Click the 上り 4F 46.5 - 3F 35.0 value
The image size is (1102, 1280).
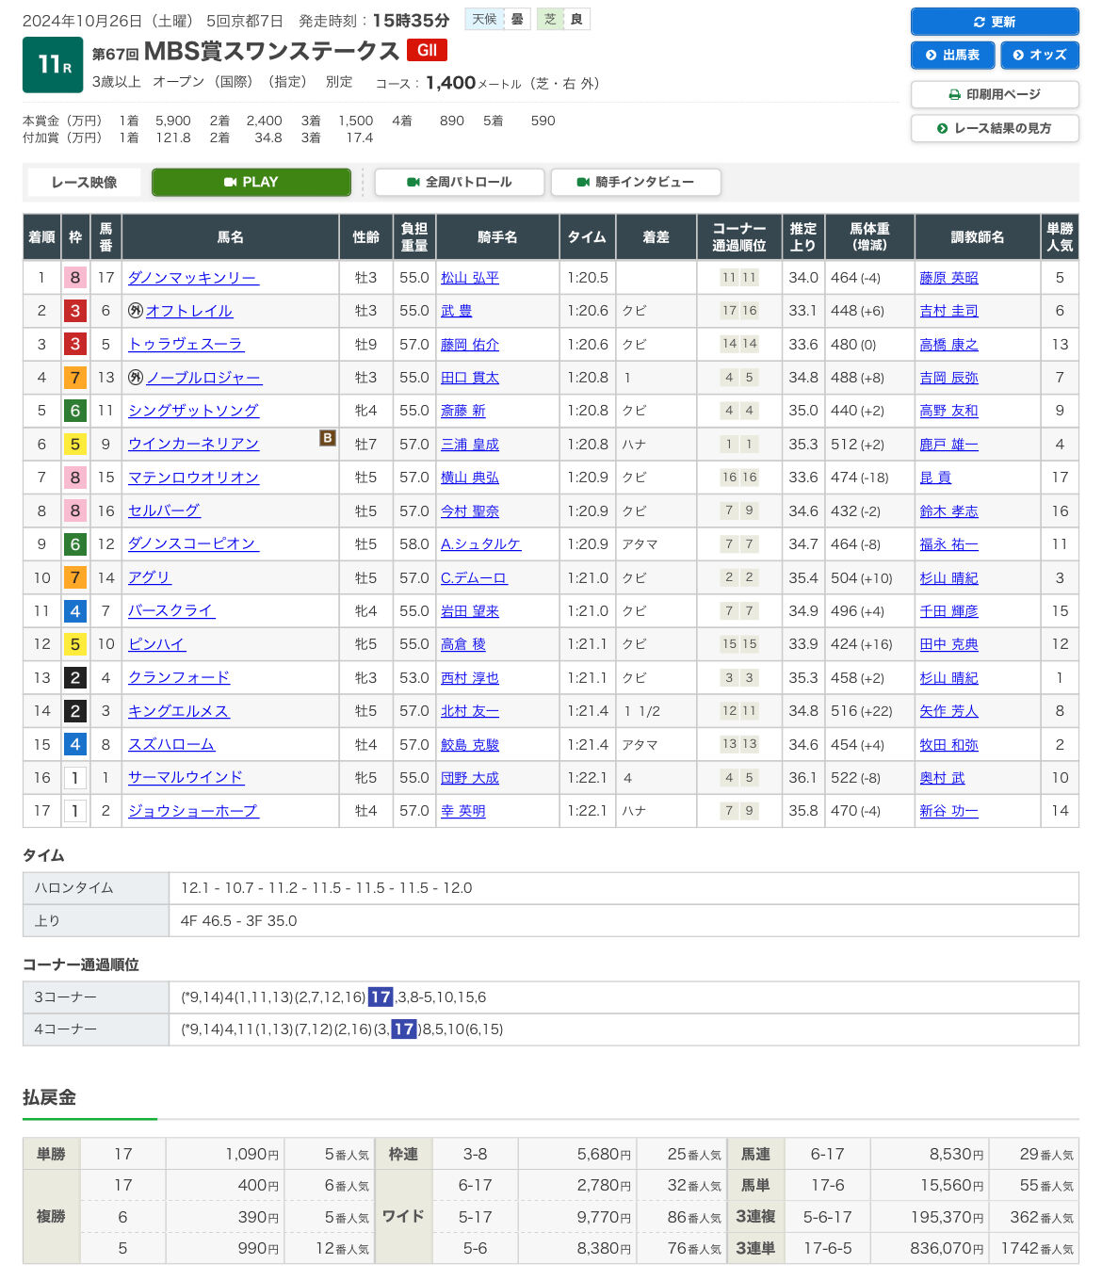[238, 921]
